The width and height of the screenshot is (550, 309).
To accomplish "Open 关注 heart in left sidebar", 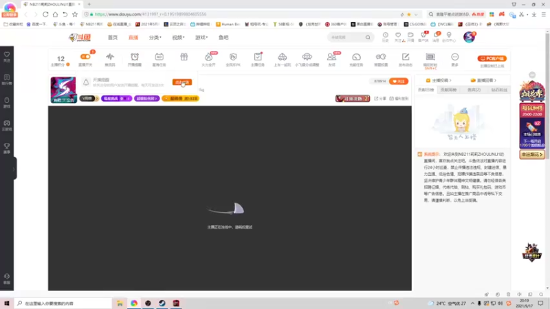I will click(x=7, y=56).
